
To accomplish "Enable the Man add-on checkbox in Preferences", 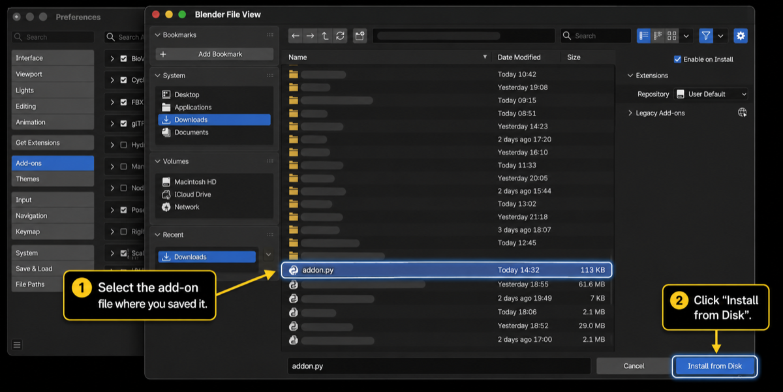I will click(123, 166).
